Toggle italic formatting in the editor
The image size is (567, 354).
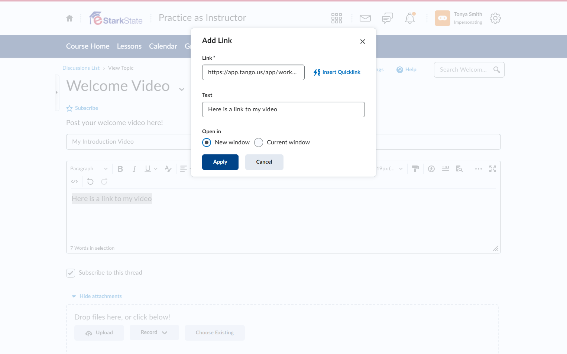click(134, 169)
